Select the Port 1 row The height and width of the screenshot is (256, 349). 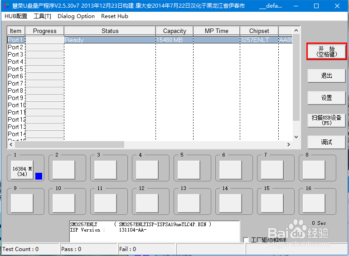pos(150,40)
